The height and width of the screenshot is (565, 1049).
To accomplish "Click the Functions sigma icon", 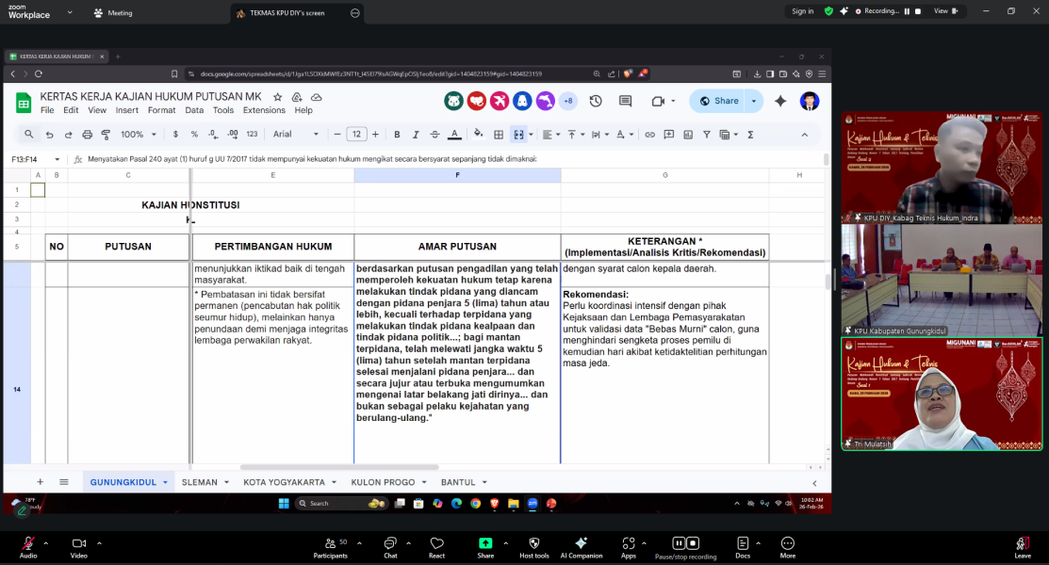I will [x=750, y=135].
